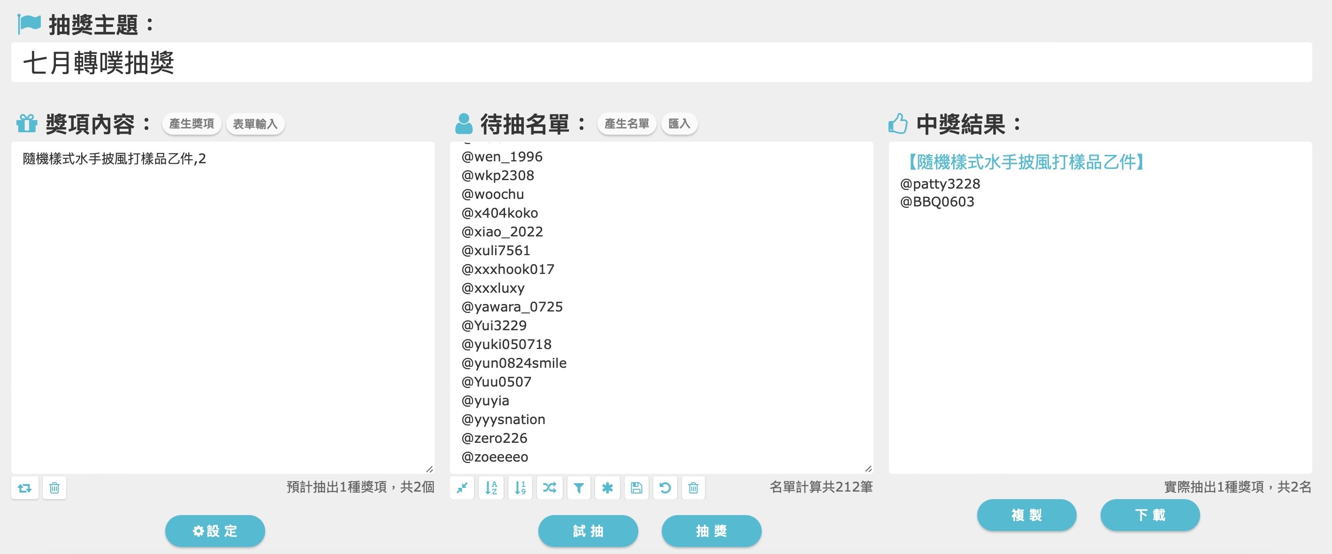Save the name list with floppy icon
The height and width of the screenshot is (554, 1332).
coord(636,487)
